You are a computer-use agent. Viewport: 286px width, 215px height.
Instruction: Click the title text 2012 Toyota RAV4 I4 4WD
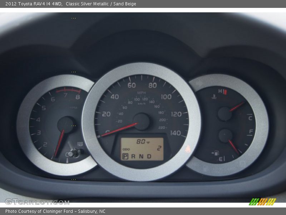coord(34,4)
